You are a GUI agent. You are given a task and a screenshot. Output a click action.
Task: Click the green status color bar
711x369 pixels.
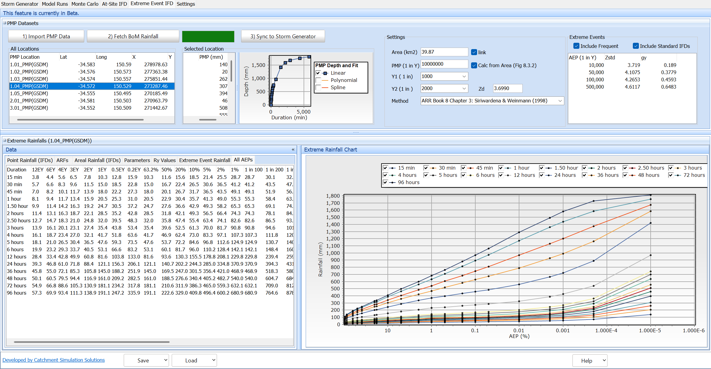coord(208,36)
